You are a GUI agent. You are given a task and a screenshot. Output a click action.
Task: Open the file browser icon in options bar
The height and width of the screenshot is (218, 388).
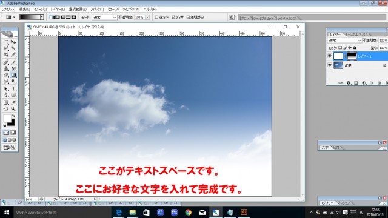[x=232, y=17]
